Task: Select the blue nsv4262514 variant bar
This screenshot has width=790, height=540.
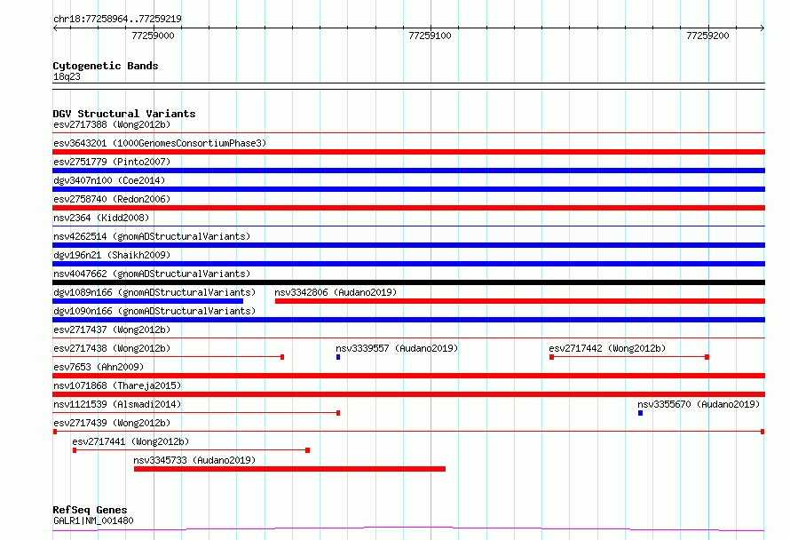Action: [408, 245]
